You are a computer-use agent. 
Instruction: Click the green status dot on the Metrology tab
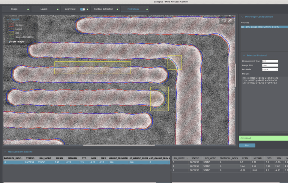[x=147, y=9]
